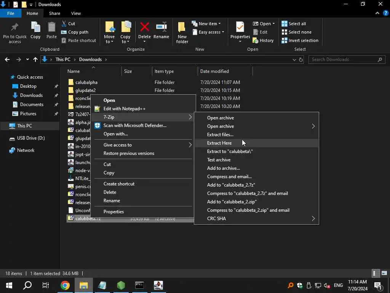This screenshot has height=293, width=390.
Task: Open Chrome from the taskbar
Action: [x=65, y=285]
